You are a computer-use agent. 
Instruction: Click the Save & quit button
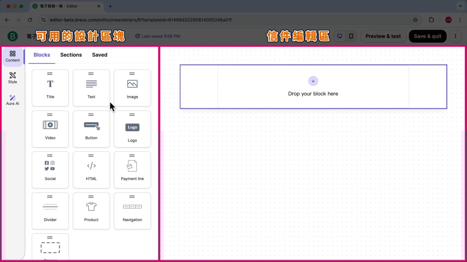pos(428,36)
